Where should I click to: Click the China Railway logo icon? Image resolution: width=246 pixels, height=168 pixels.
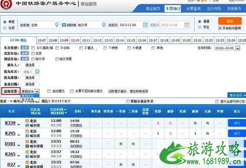click(6, 4)
